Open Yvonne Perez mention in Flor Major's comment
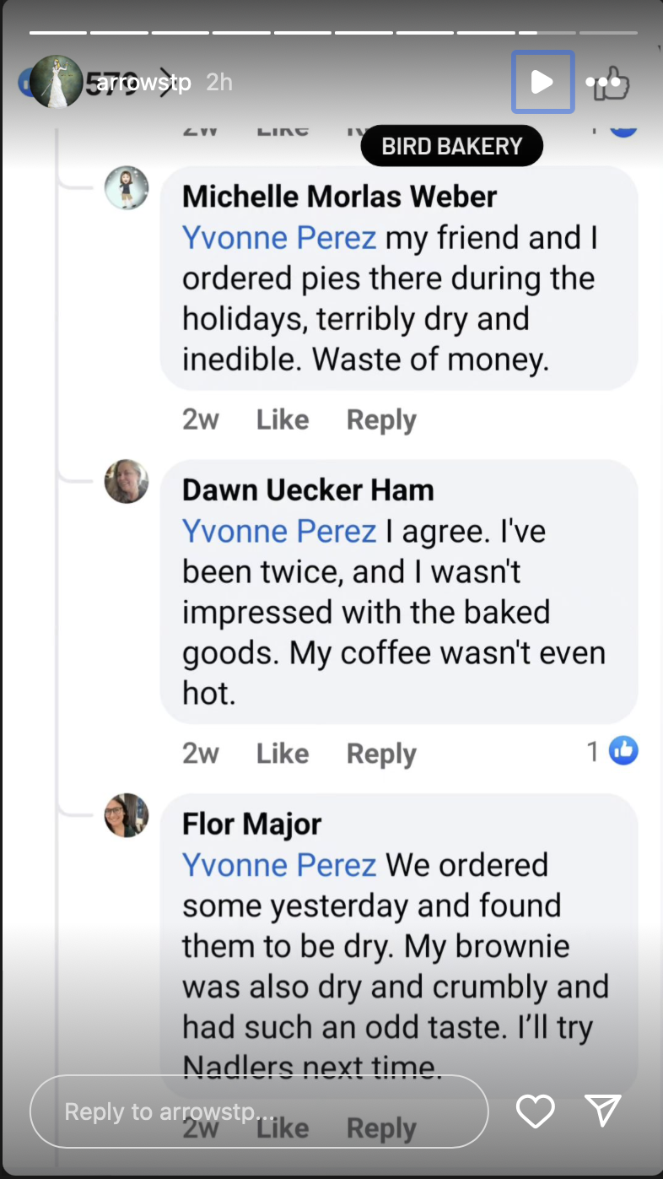The width and height of the screenshot is (663, 1179). [x=279, y=865]
